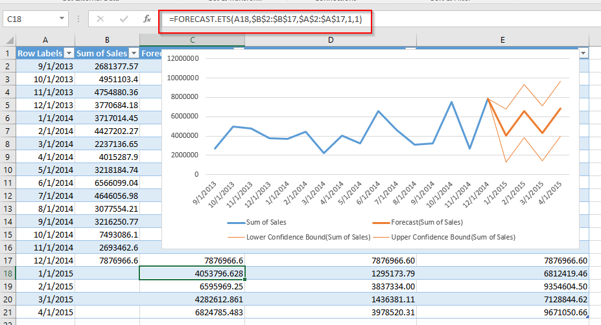Click the Cancel (X) formula button
Image resolution: width=601 pixels, height=325 pixels.
pos(100,19)
